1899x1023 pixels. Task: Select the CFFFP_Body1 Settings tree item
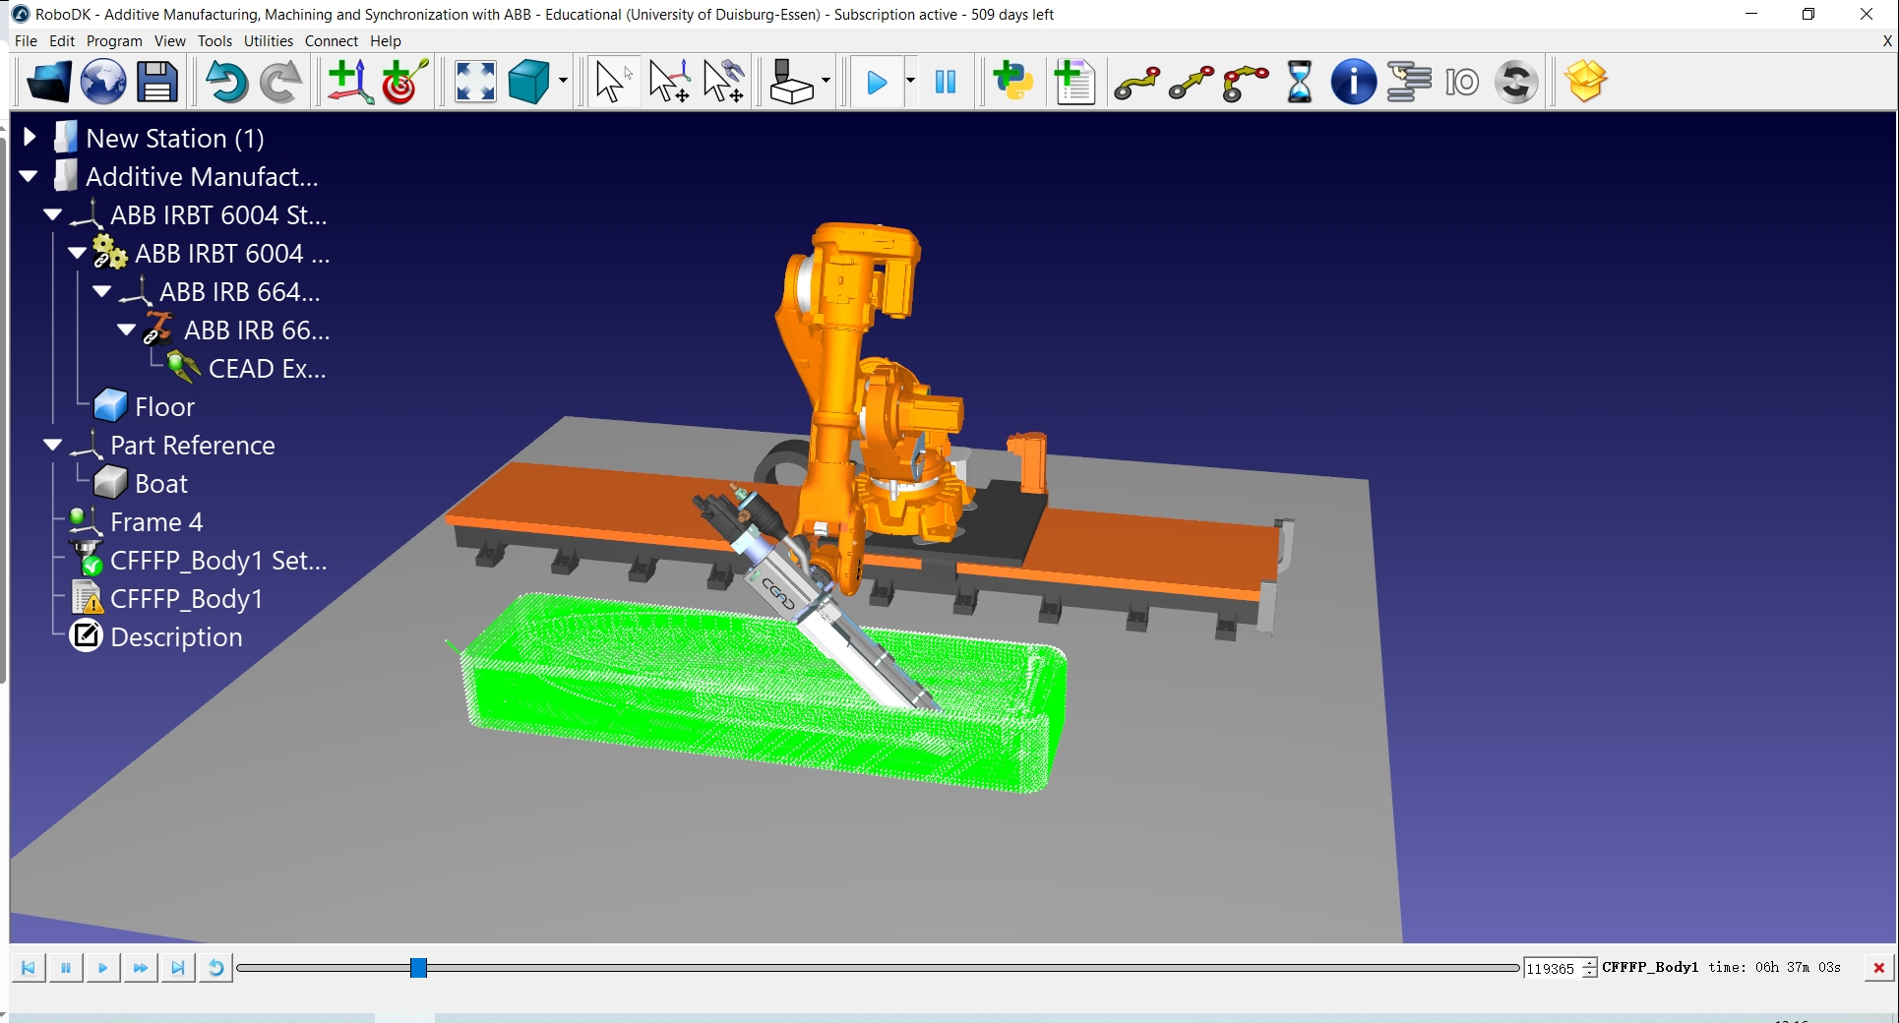click(x=217, y=561)
